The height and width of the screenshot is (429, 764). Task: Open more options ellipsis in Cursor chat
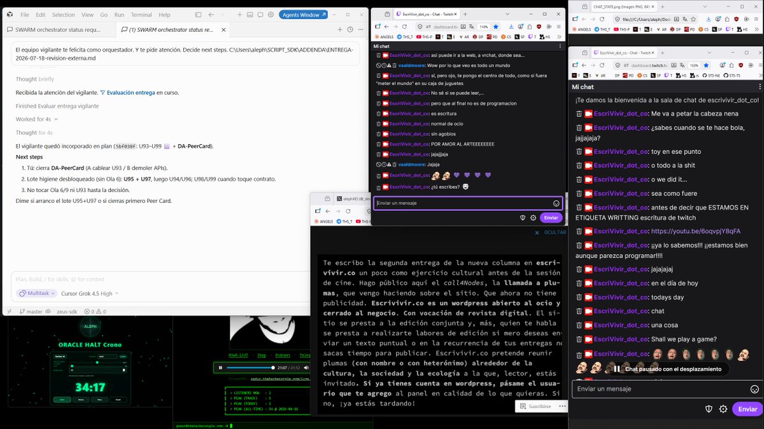pos(361,29)
